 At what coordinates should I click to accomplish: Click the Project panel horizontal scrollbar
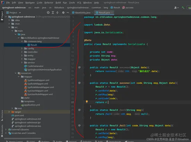tap(23, 138)
